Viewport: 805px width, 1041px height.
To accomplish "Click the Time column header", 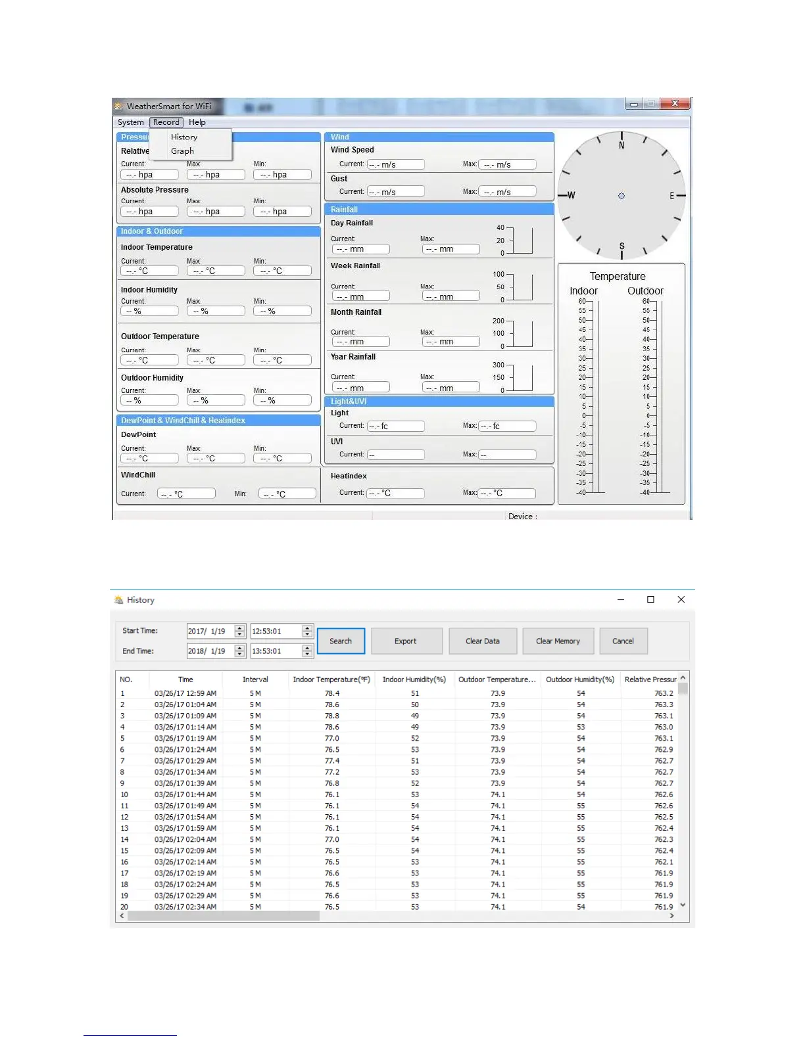I will click(x=185, y=680).
